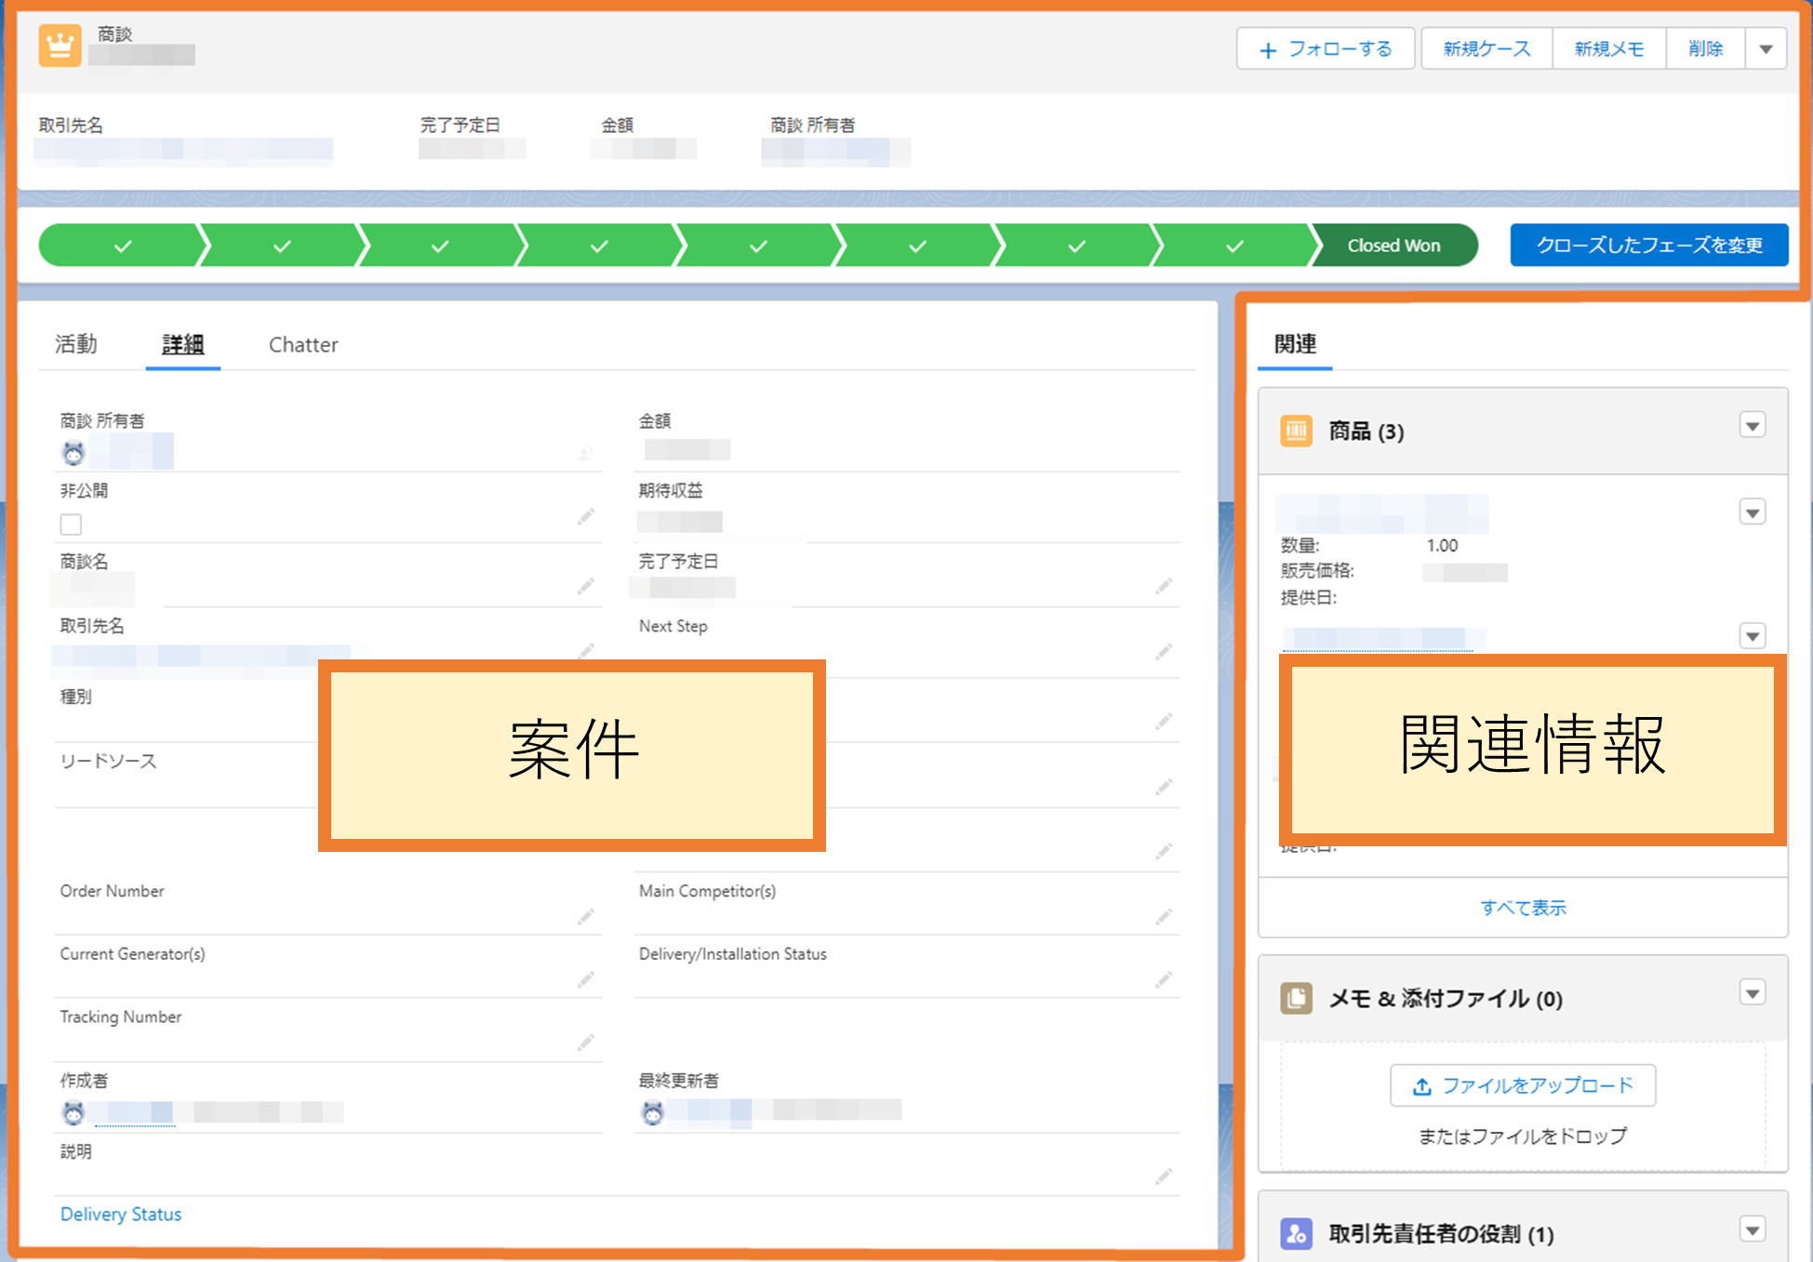Open the 商品 panel header dropdown
Image resolution: width=1813 pixels, height=1262 pixels.
pos(1753,425)
